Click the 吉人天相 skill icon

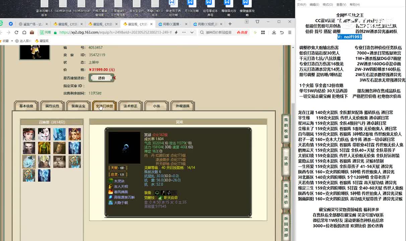click(x=111, y=186)
